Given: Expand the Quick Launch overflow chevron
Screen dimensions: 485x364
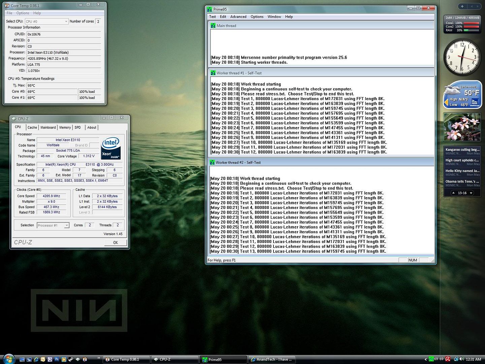Looking at the screenshot, I should point(98,358).
